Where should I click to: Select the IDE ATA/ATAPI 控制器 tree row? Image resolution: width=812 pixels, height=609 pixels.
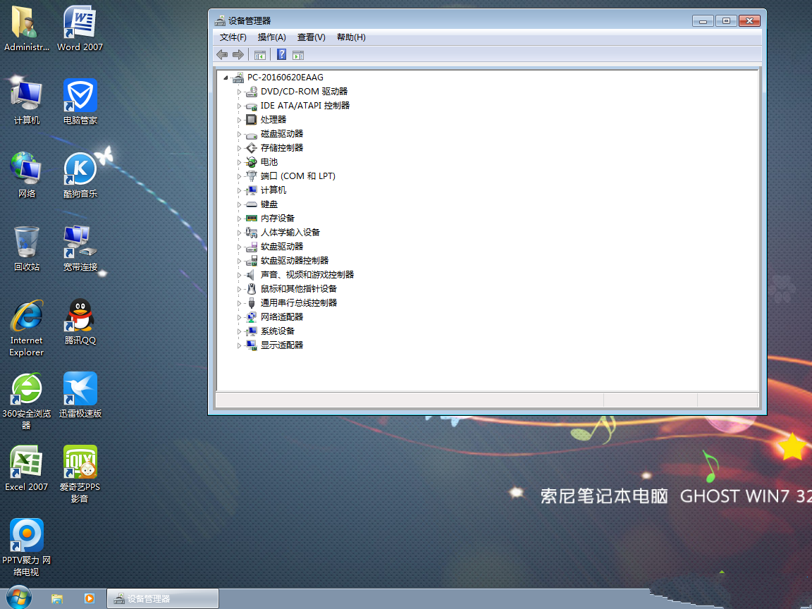305,105
